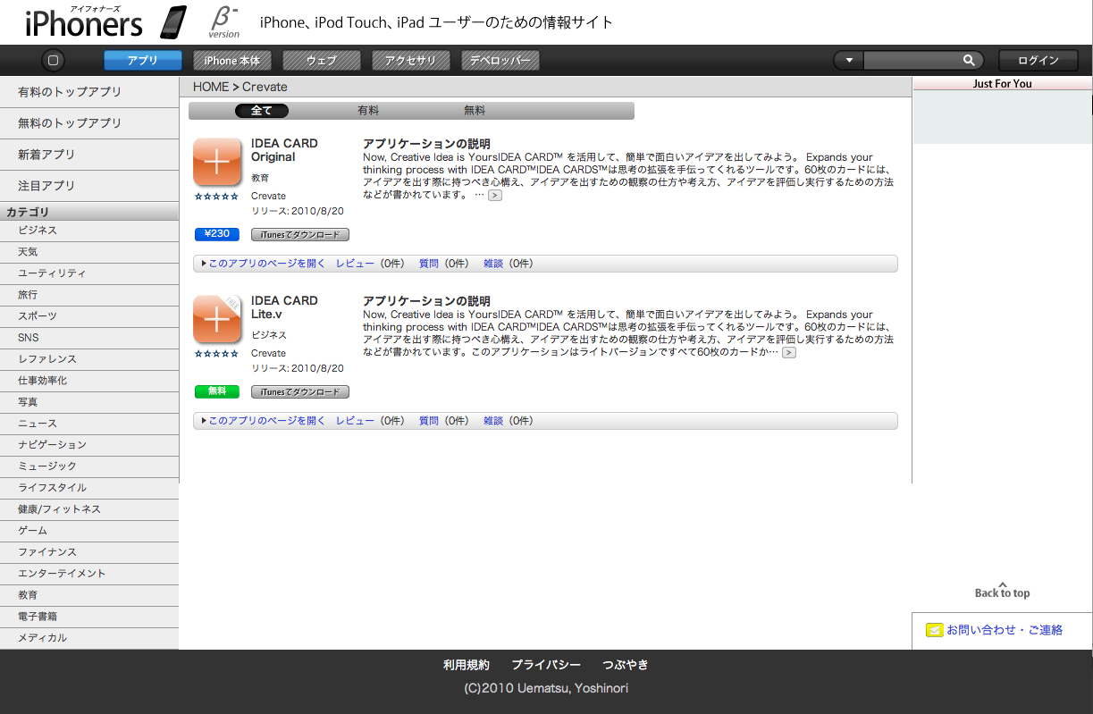This screenshot has height=714, width=1093.
Task: Select the ニュース category
Action: [x=89, y=424]
